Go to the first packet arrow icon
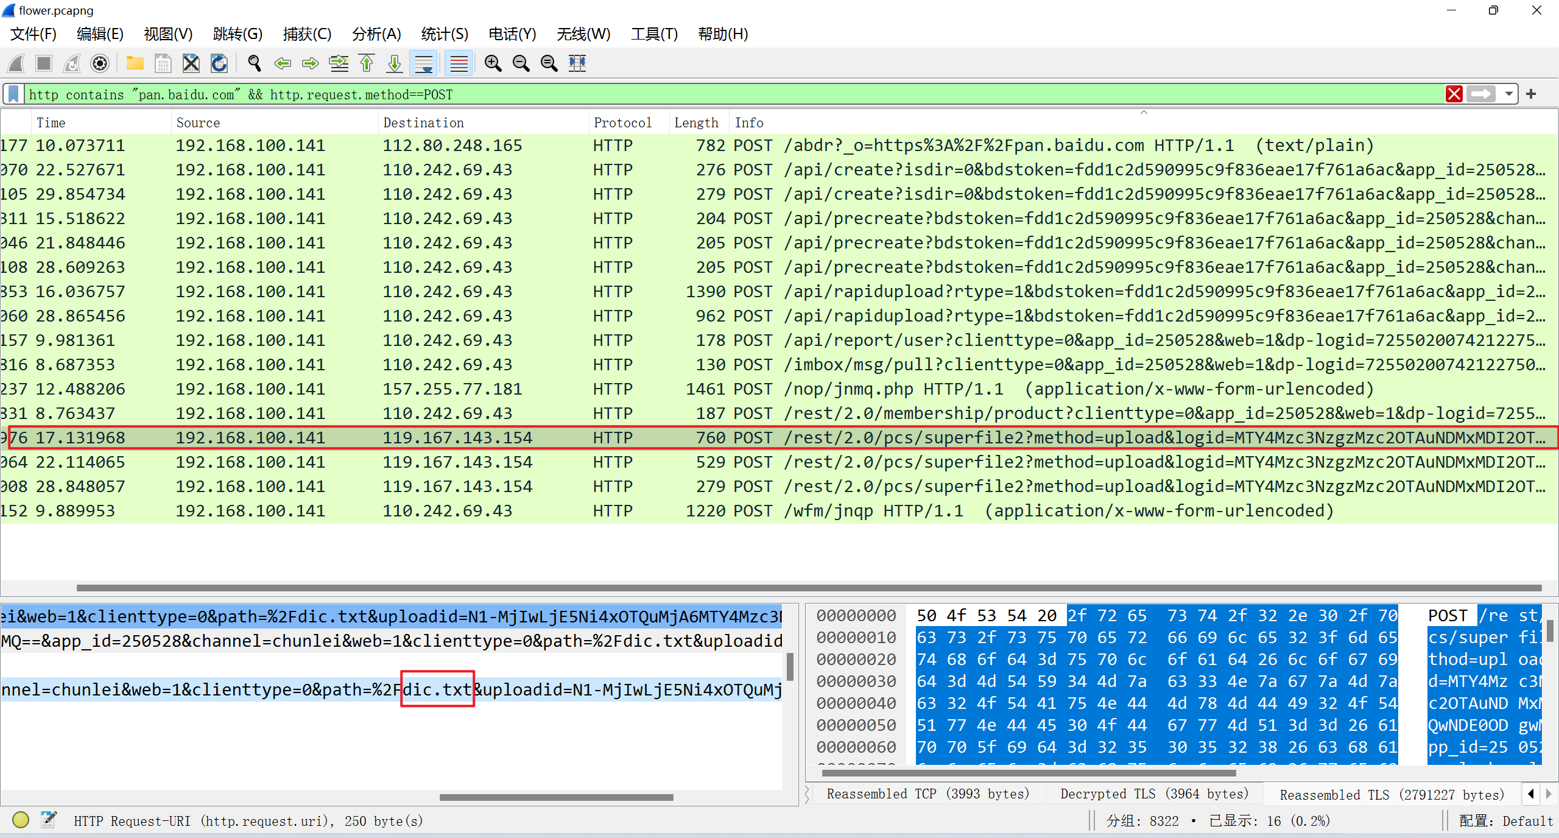 (x=367, y=63)
